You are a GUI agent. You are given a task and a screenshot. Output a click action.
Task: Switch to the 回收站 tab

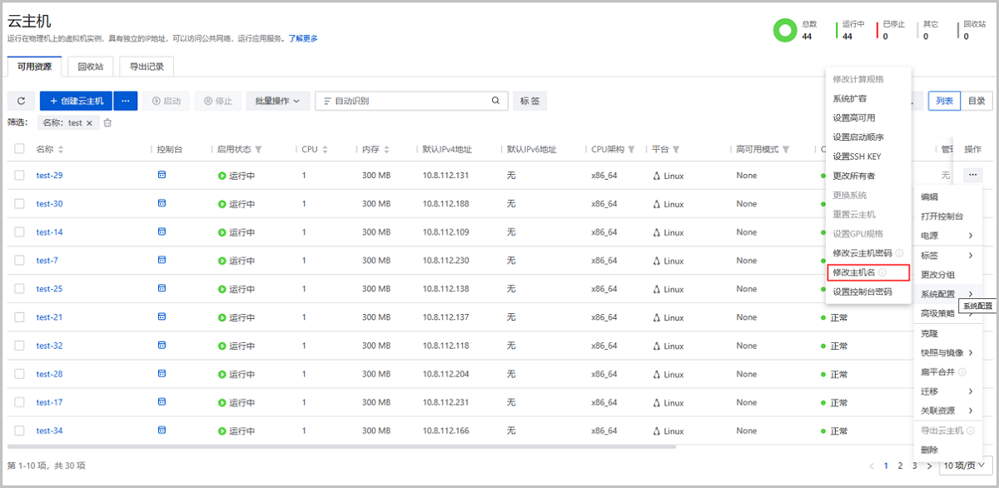(x=90, y=67)
